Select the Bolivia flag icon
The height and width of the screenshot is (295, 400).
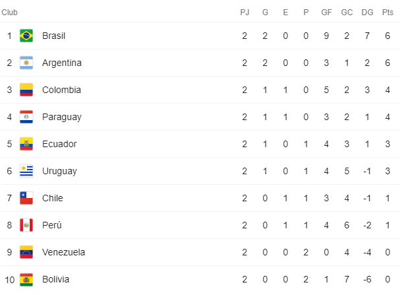coord(26,280)
